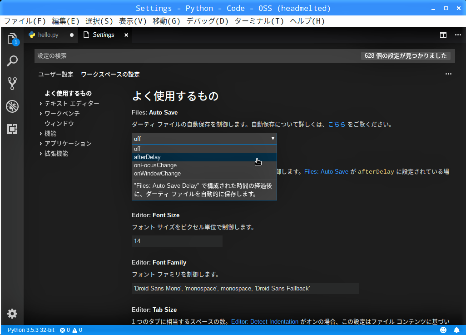Open notifications bell in status bar
This screenshot has width=466, height=335.
tap(456, 330)
